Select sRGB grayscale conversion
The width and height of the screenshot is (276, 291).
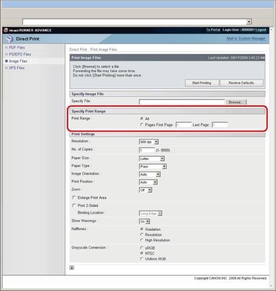[142, 248]
